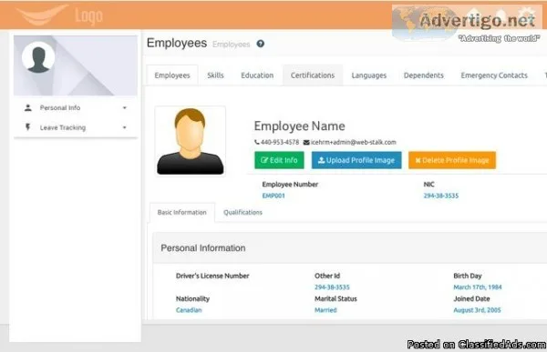The width and height of the screenshot is (547, 352).
Task: Click the Employee Name heading
Action: (x=299, y=126)
